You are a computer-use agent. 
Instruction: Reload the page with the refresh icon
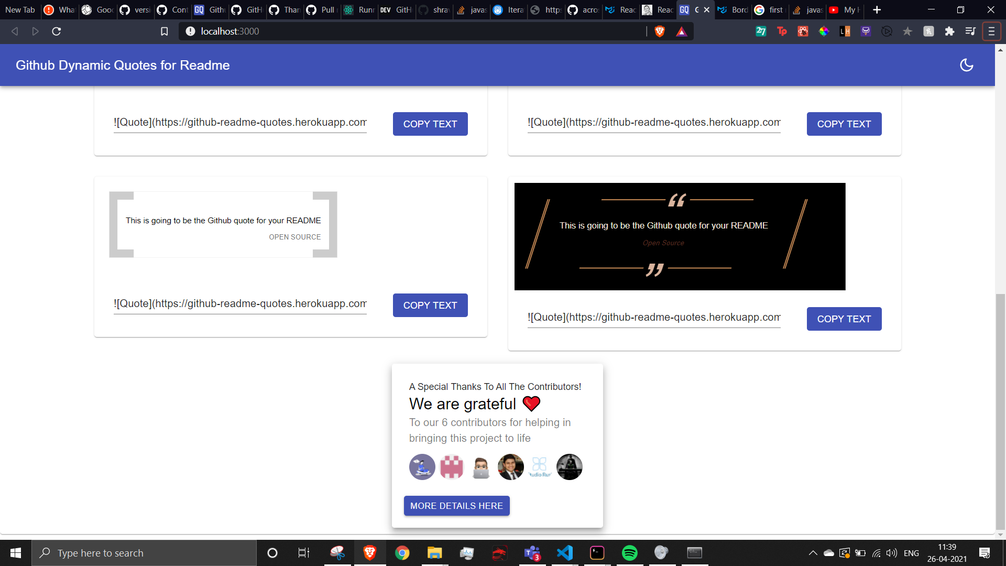tap(57, 31)
